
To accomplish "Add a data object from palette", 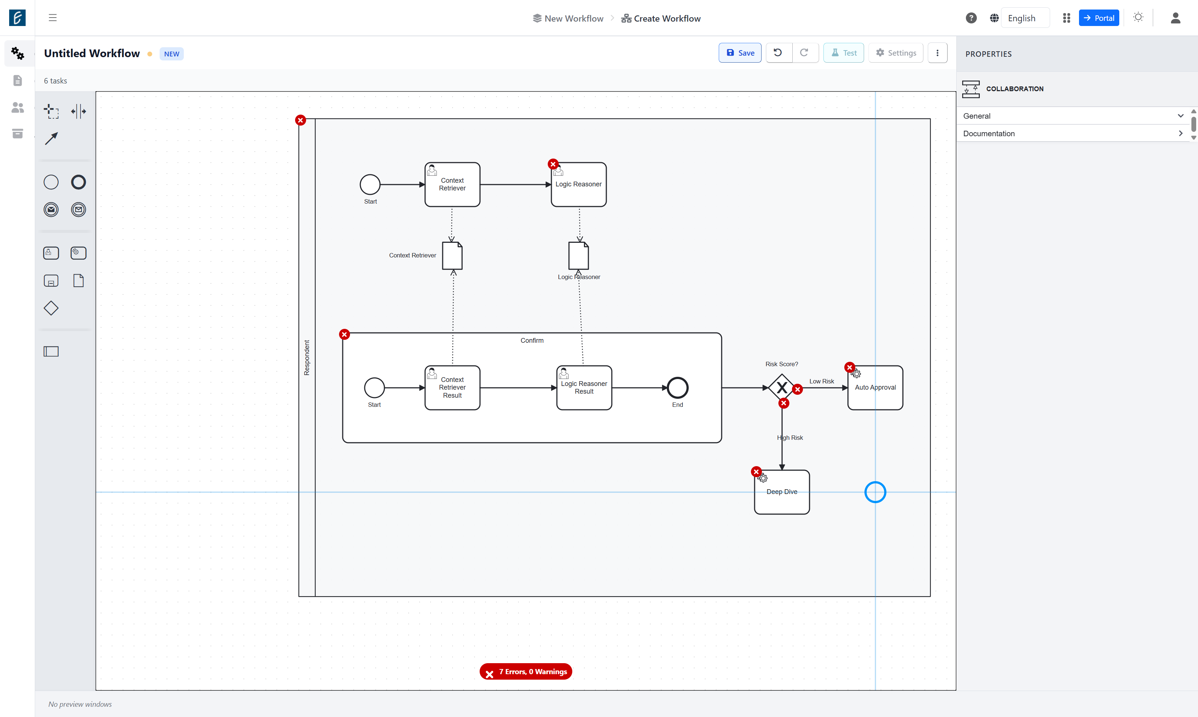I will coord(78,281).
